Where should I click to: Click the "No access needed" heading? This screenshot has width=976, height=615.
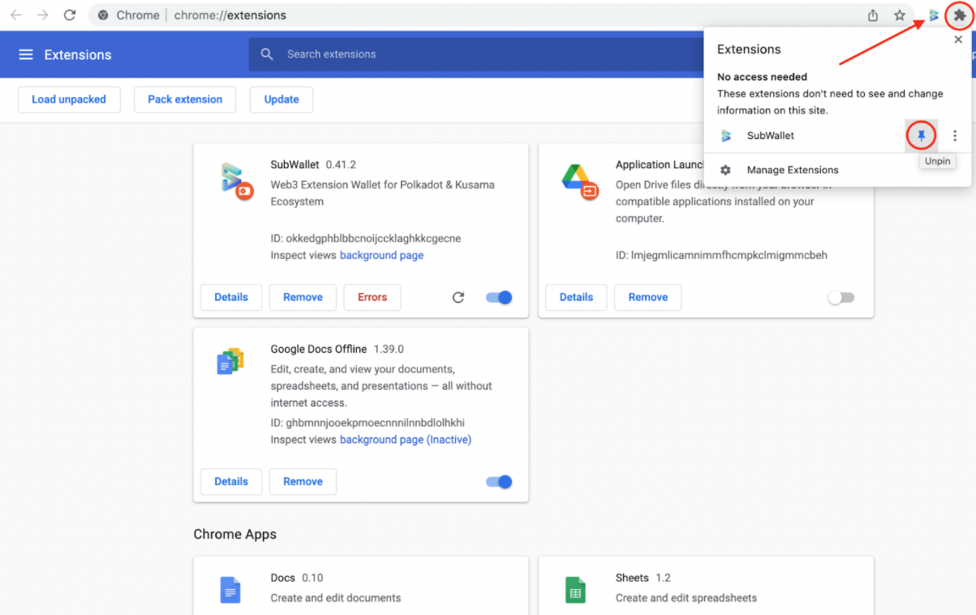[762, 77]
